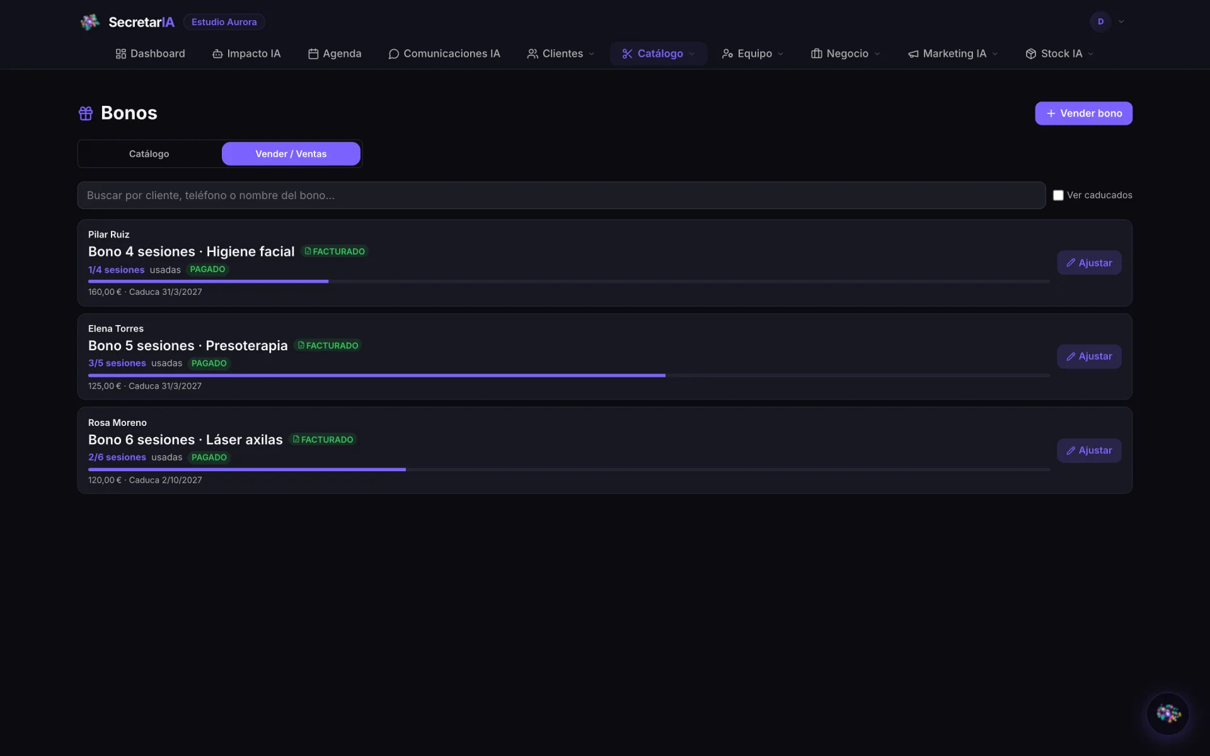Switch to the Catálogo tab
This screenshot has height=756, width=1210.
point(149,154)
